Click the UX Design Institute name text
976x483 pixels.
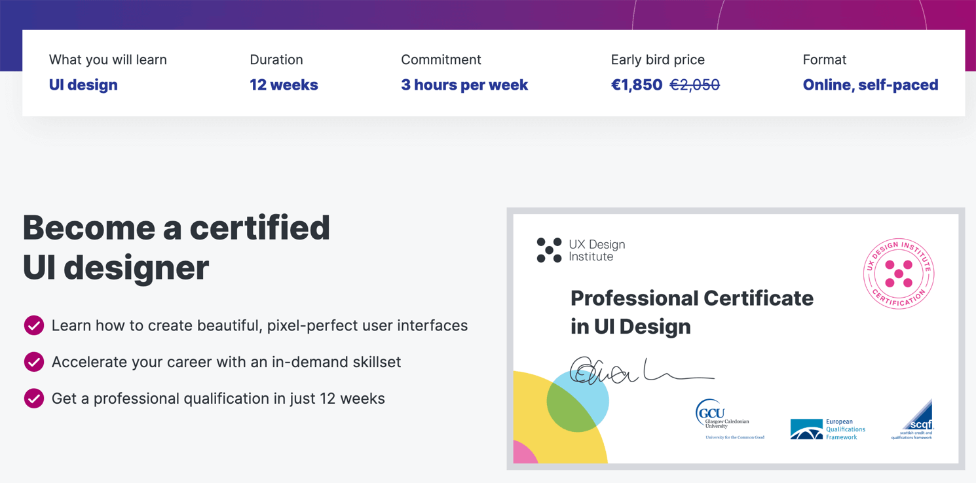(x=596, y=251)
